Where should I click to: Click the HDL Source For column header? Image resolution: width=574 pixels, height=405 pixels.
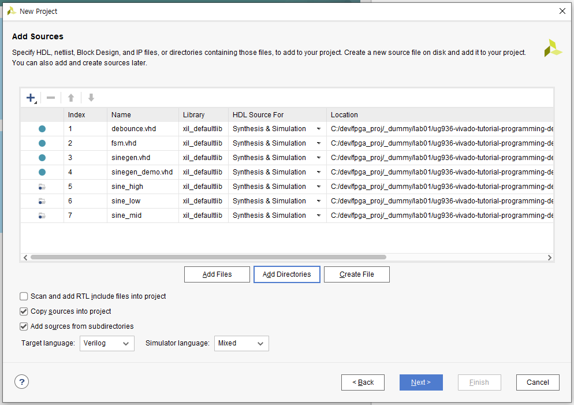point(277,114)
